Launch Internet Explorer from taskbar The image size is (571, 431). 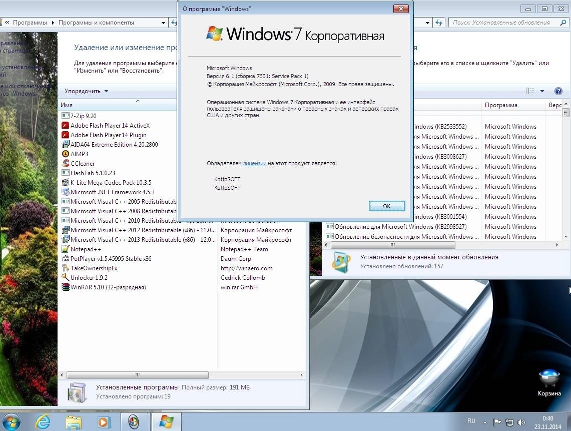(x=43, y=422)
